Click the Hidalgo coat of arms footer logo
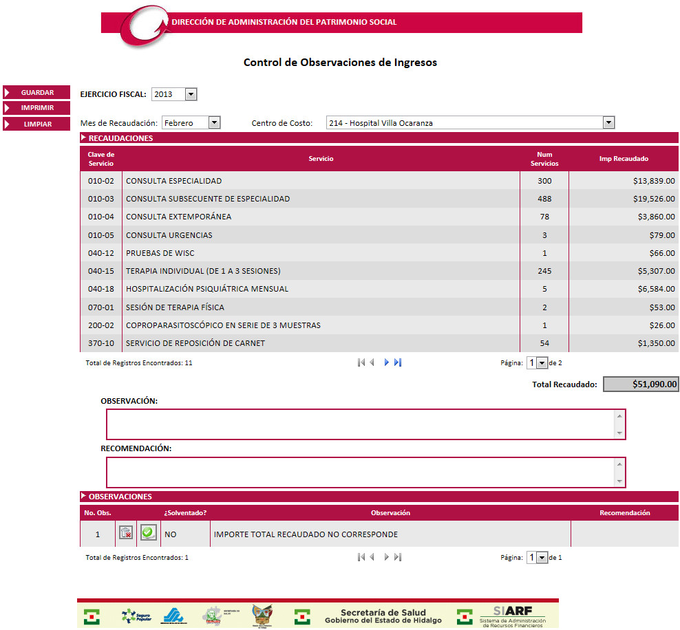This screenshot has height=630, width=680. click(262, 616)
